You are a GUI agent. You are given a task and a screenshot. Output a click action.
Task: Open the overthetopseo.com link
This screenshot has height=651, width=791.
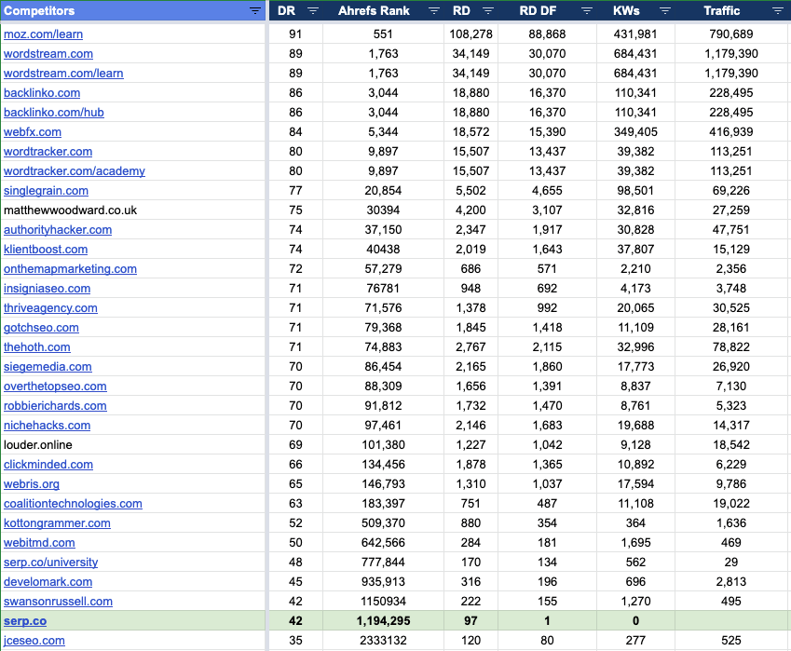point(55,387)
